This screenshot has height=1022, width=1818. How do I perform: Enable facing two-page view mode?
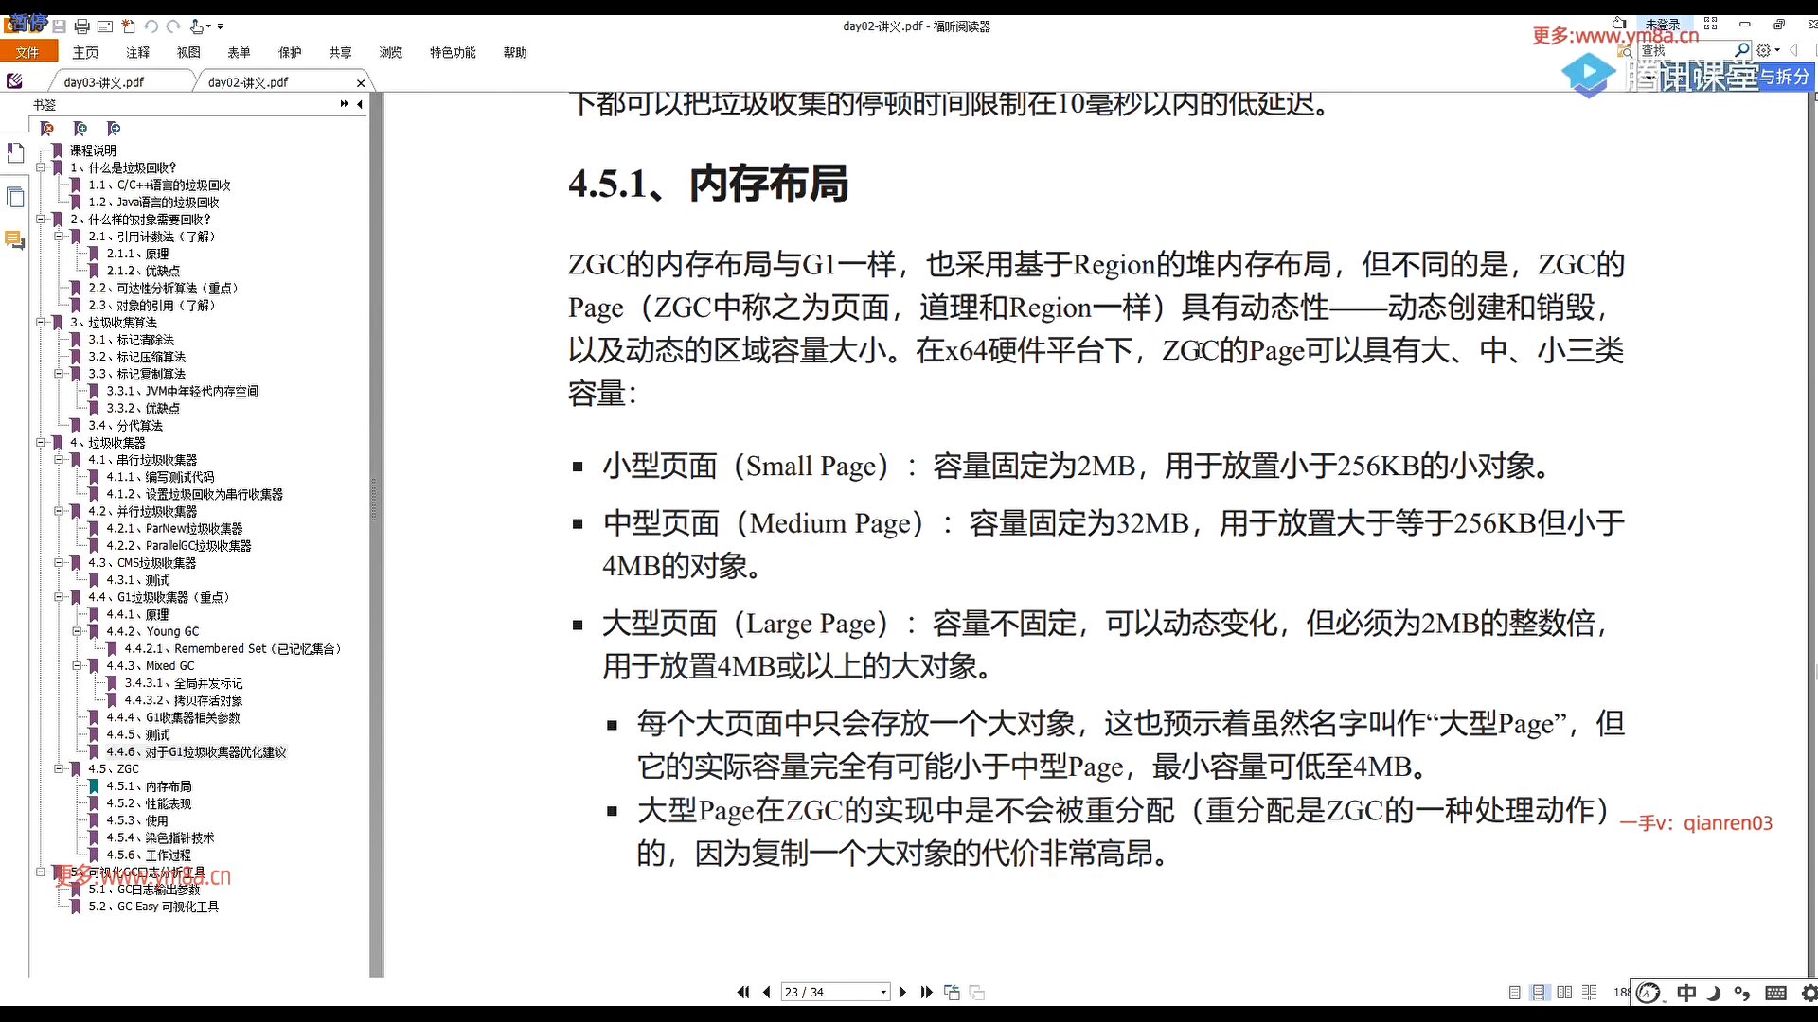pos(1564,992)
